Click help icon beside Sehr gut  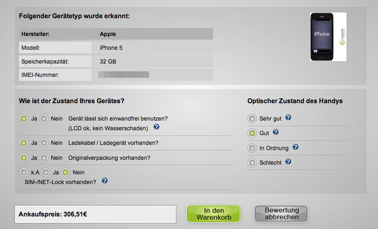(288, 117)
